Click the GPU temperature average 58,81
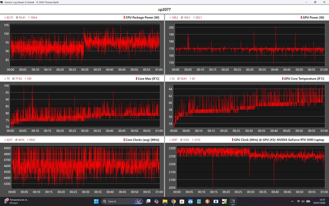The height and width of the screenshot is (206, 329). (183, 78)
